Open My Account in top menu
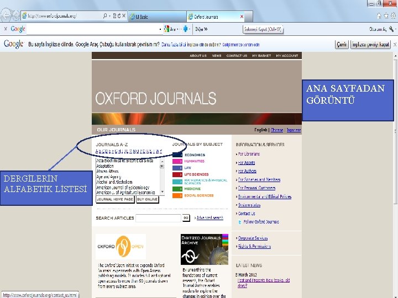Image resolution: width=398 pixels, height=298 pixels. click(287, 56)
